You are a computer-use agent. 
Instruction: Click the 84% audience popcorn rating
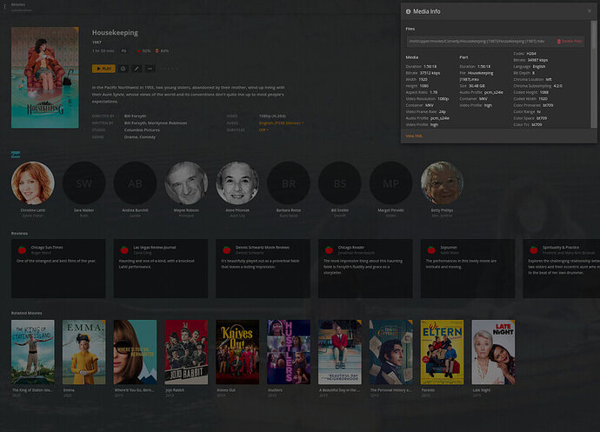162,50
